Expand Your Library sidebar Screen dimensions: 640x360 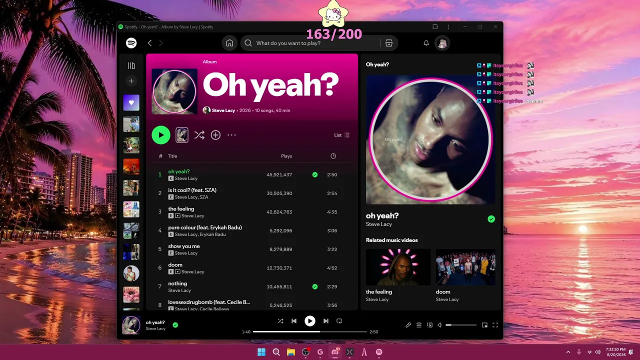click(x=131, y=65)
